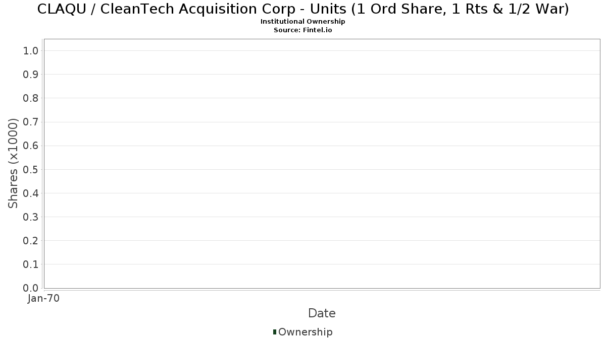
Task: Click the 1.0 y-axis tick label
Action: tap(31, 51)
